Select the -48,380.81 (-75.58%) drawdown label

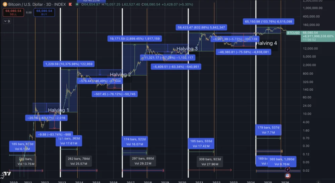click(243, 52)
